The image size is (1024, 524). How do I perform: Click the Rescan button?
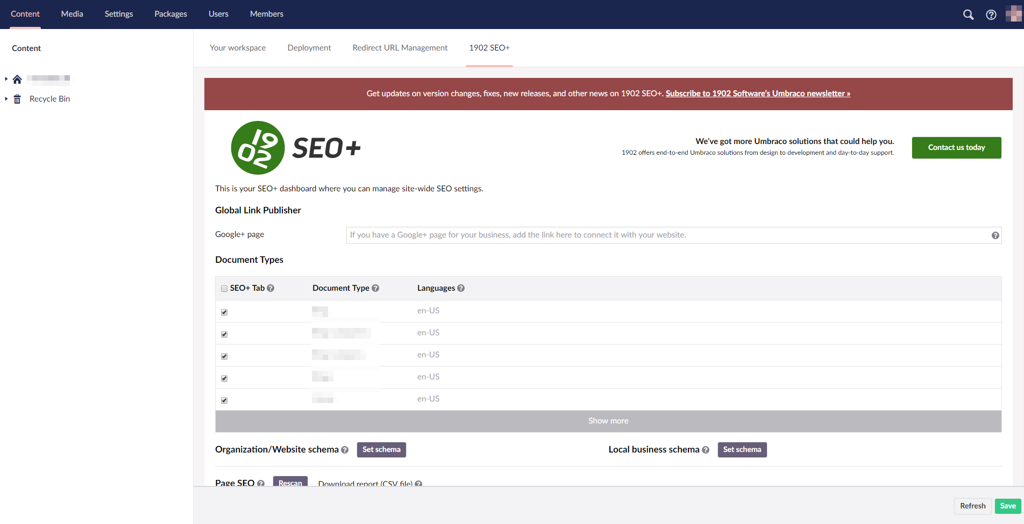(290, 482)
